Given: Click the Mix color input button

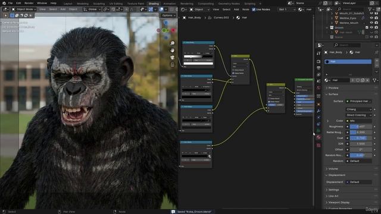Looking at the screenshot, I should pyautogui.click(x=359, y=121).
